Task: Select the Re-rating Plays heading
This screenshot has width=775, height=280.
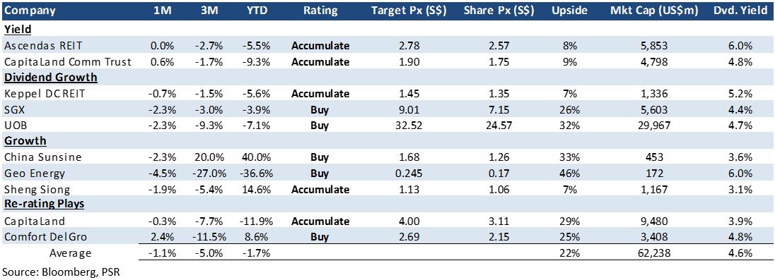Action: (x=44, y=205)
